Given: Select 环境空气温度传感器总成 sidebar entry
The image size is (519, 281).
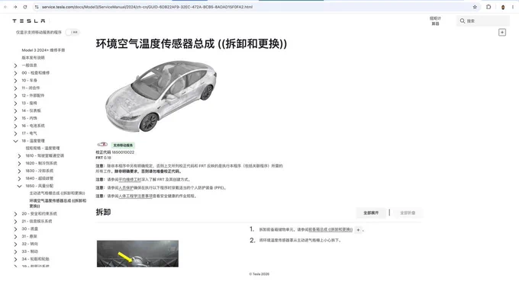Looking at the screenshot, I should tap(57, 203).
